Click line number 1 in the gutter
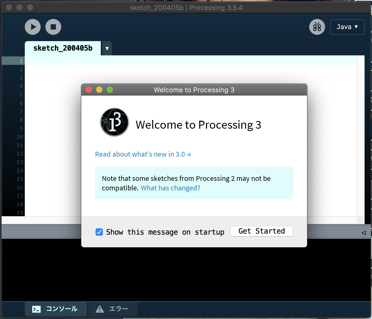The height and width of the screenshot is (319, 372). (21, 61)
